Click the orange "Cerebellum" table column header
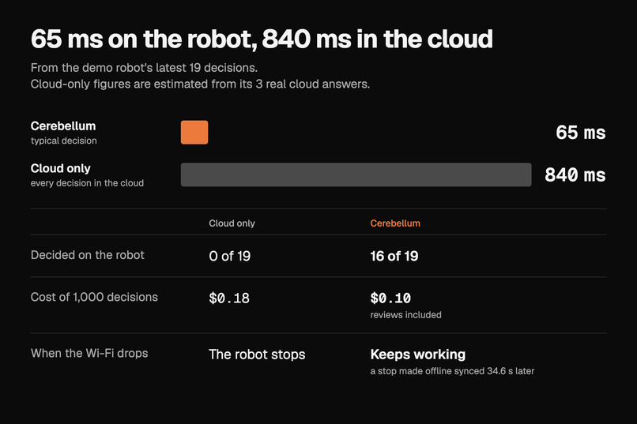Image resolution: width=637 pixels, height=424 pixels. pyautogui.click(x=395, y=223)
